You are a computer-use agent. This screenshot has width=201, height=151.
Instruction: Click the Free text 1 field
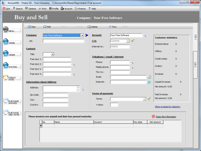pyautogui.click(x=57, y=59)
